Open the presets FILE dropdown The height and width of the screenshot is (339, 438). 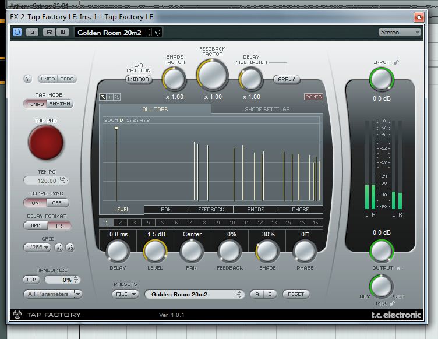(125, 294)
